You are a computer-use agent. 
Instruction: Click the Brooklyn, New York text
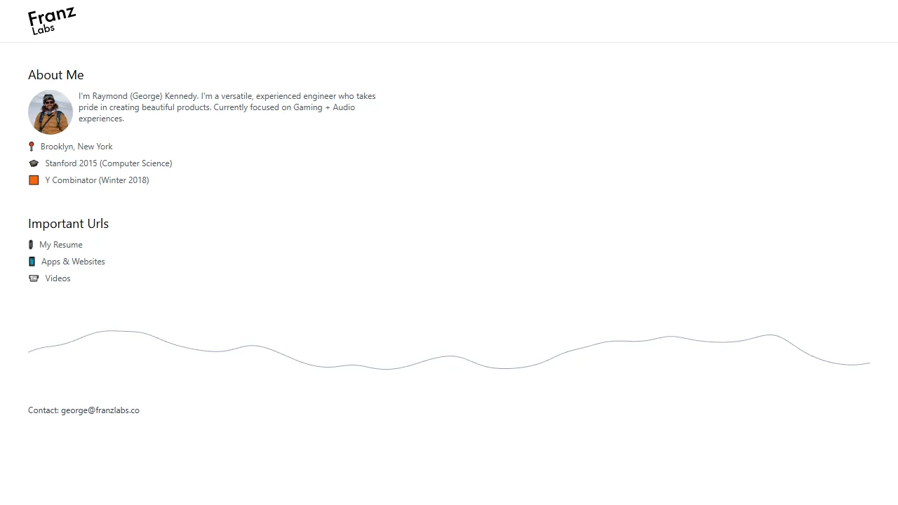point(76,146)
